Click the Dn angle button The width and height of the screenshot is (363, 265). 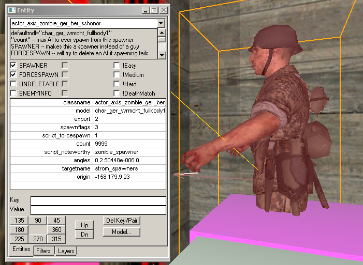[x=84, y=235]
